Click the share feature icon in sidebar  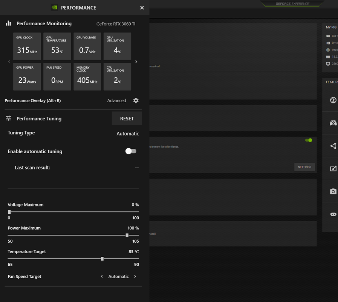(333, 146)
